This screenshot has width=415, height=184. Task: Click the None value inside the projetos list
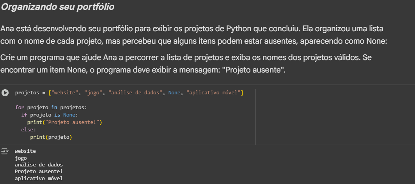(174, 93)
